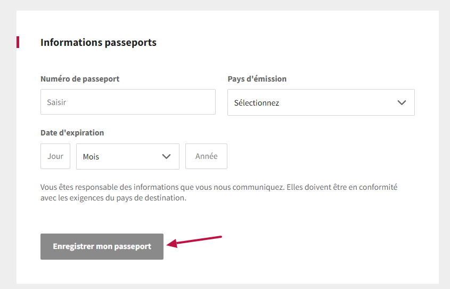The image size is (450, 289).
Task: Click the chevron arrow in Mois dropdown
Action: pyautogui.click(x=167, y=157)
